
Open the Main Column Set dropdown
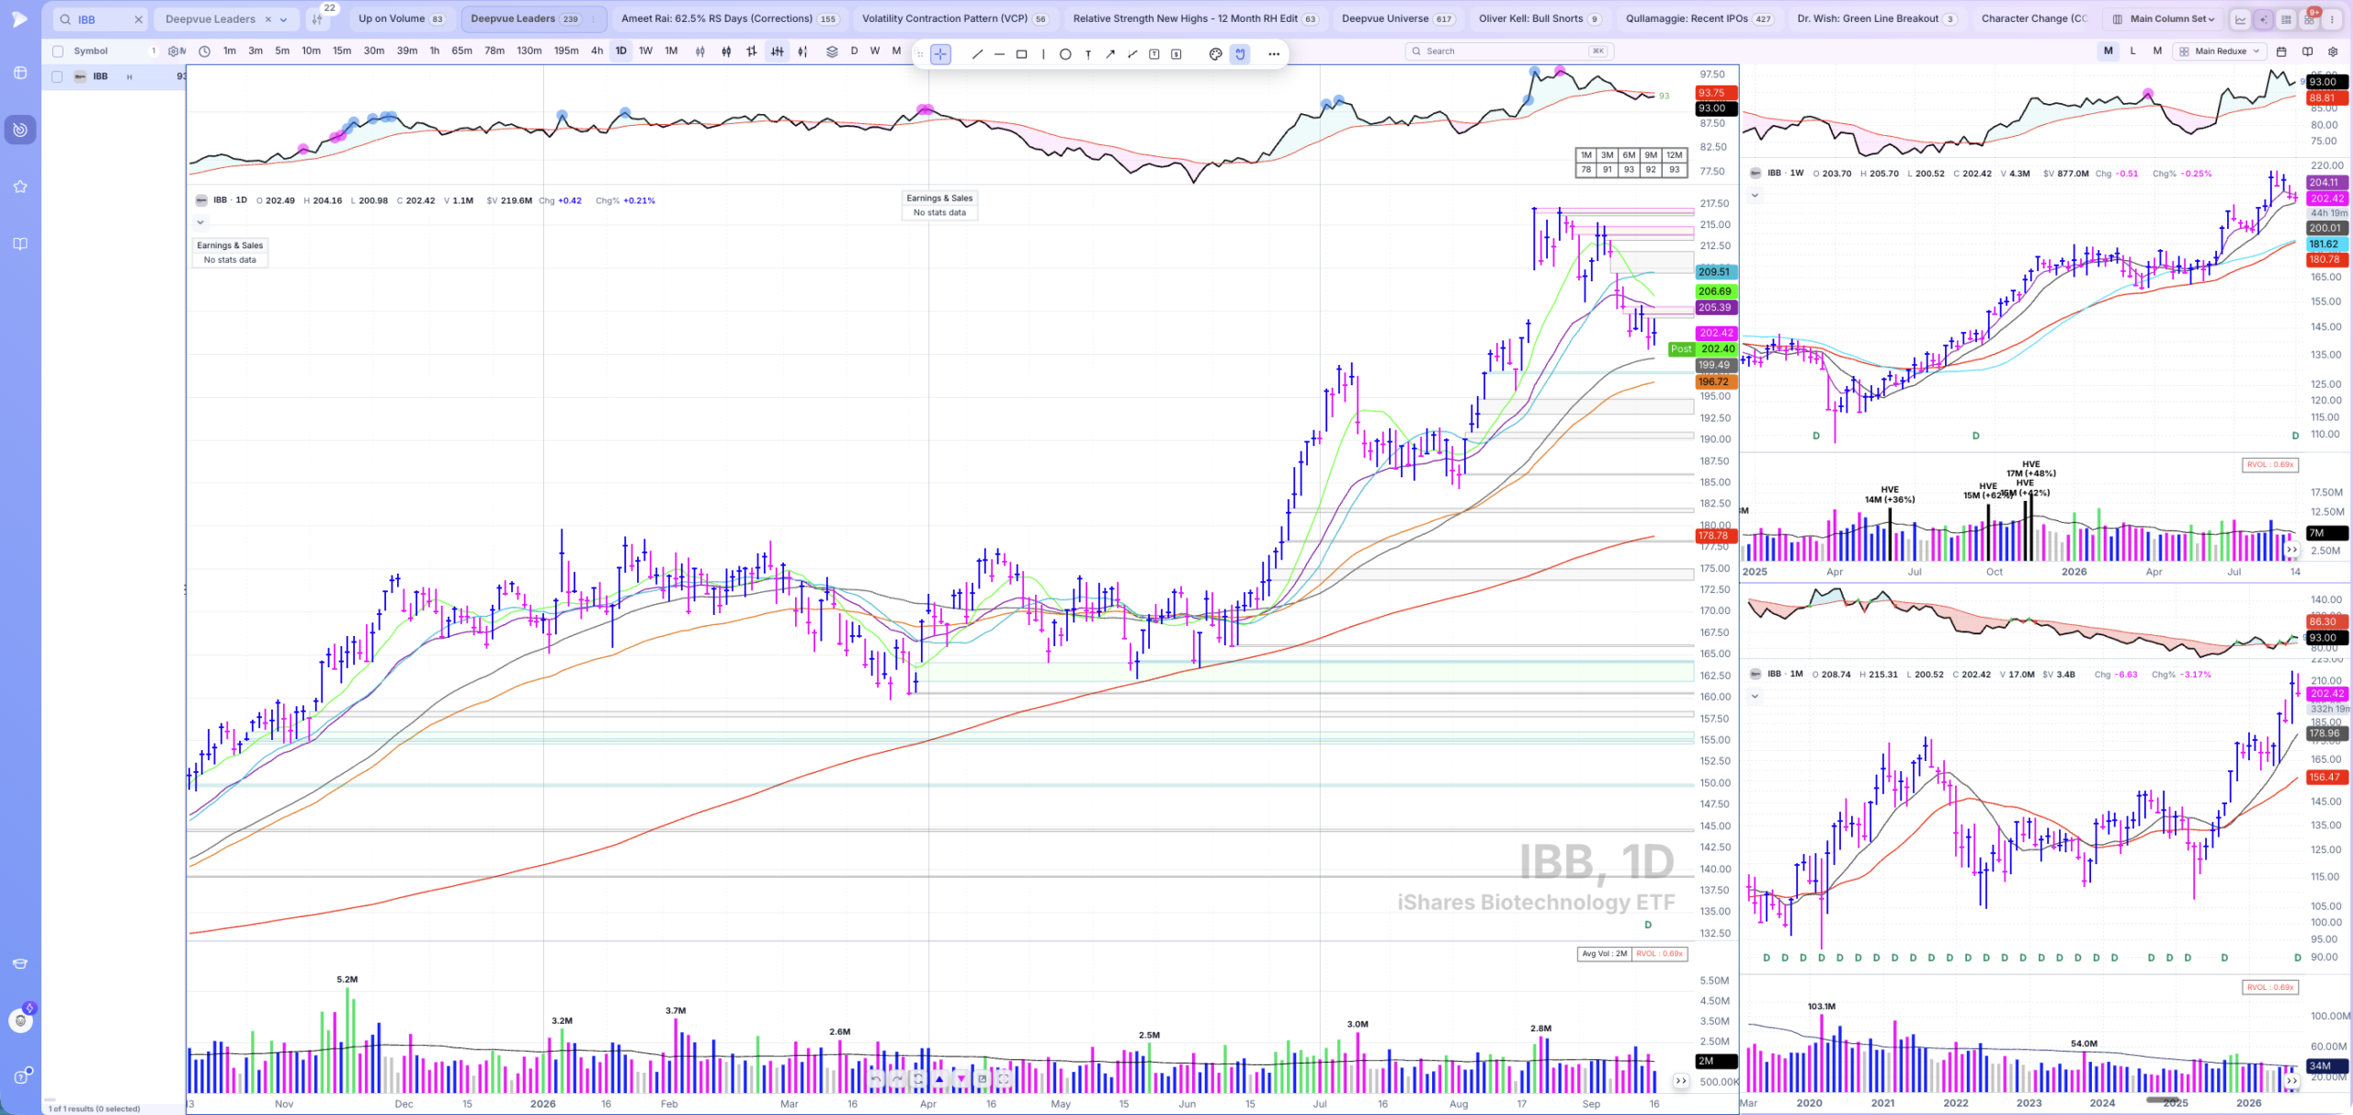pyautogui.click(x=2163, y=19)
